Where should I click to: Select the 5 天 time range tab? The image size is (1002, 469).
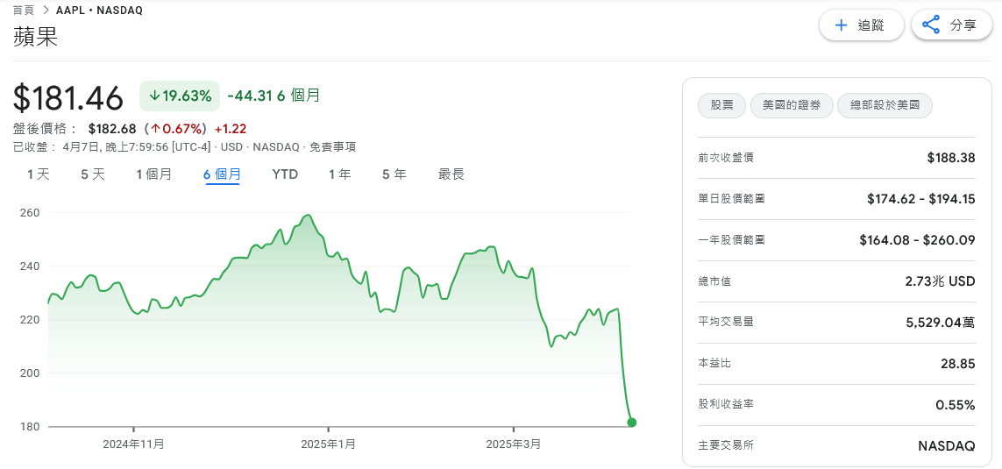point(93,174)
